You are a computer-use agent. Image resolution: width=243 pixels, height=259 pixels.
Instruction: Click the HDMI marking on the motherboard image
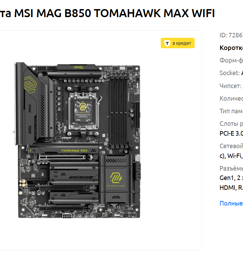coord(67,138)
